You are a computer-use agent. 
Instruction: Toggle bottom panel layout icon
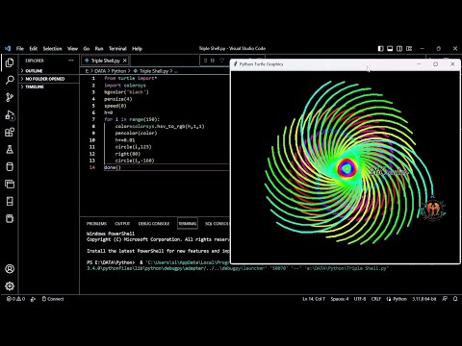[x=390, y=48]
